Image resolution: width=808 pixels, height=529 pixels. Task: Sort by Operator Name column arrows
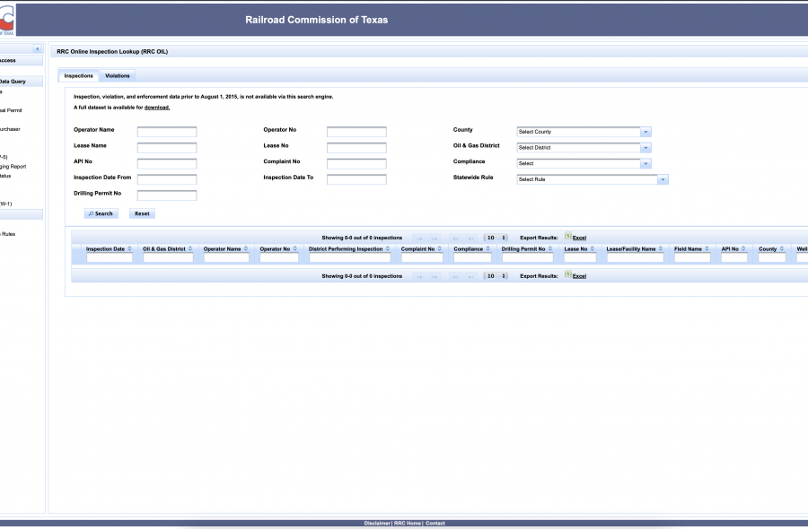point(246,248)
